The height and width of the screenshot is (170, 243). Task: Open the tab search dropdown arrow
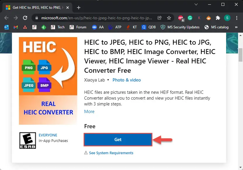point(196,4)
